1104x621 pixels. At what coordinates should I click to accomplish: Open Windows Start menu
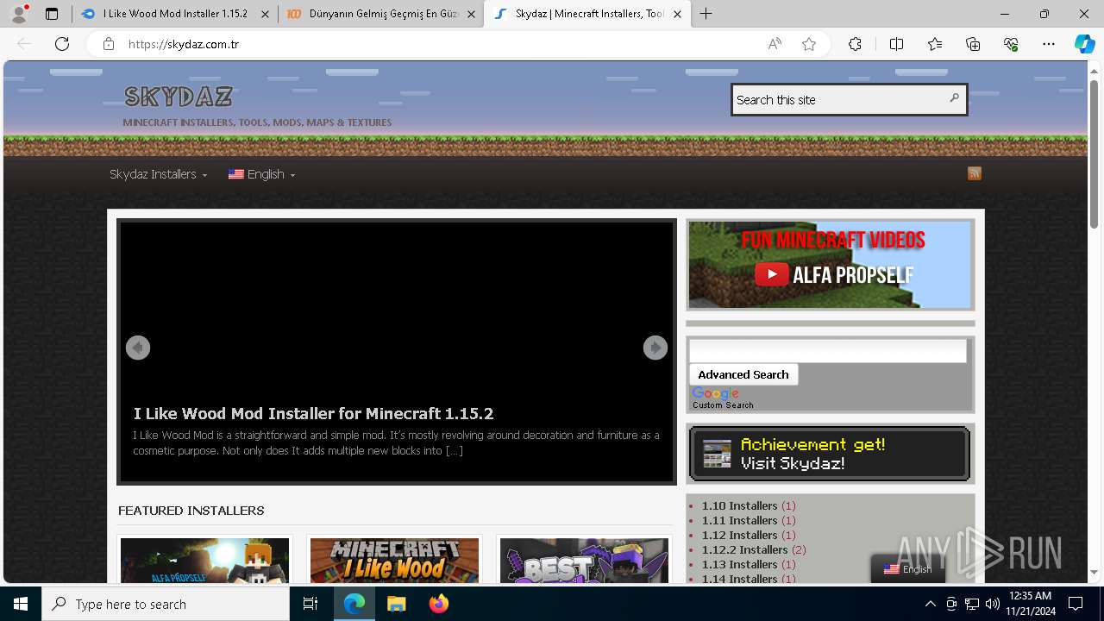tap(21, 604)
